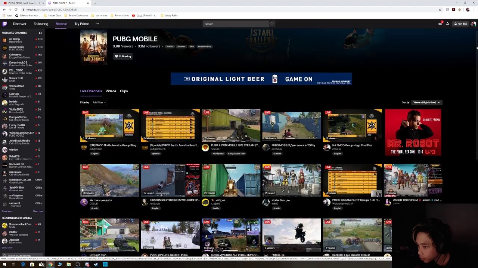
Task: Switch to the Videos tab
Action: (x=111, y=91)
